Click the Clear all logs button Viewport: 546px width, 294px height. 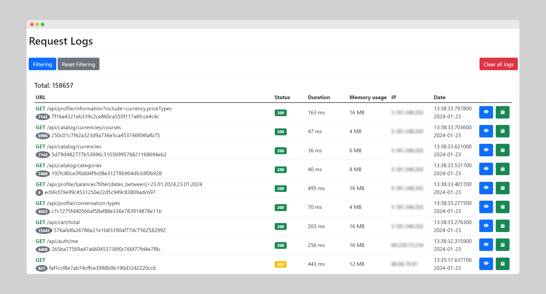tap(498, 64)
